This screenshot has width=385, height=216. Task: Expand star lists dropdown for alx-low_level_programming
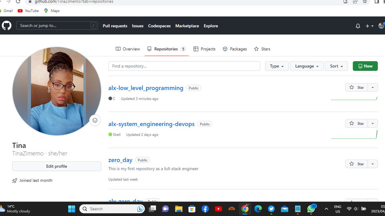click(x=372, y=87)
